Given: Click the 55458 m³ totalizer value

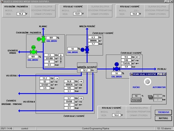Looking at the screenshot, I should pyautogui.click(x=69, y=101).
